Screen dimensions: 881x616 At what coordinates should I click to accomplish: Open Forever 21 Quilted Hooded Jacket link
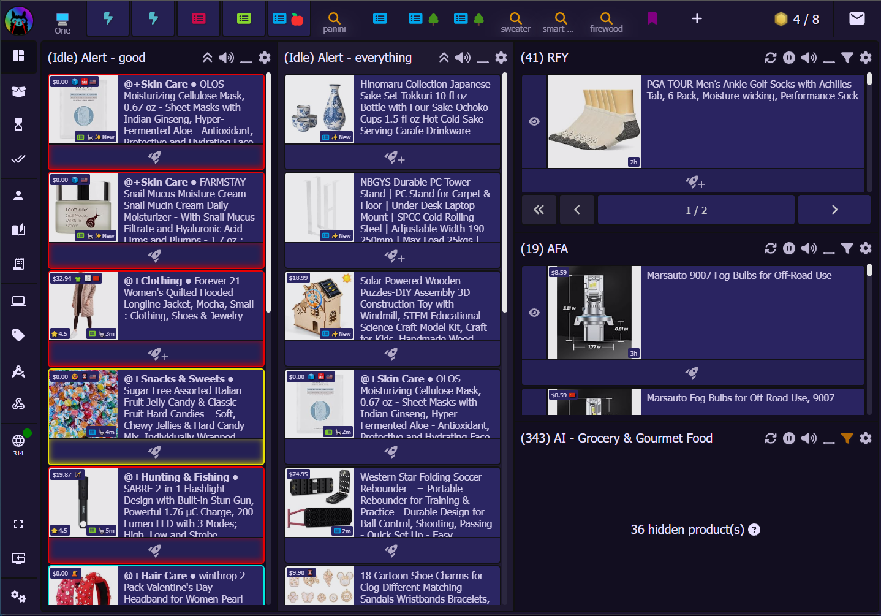coord(189,298)
